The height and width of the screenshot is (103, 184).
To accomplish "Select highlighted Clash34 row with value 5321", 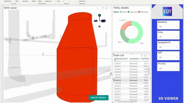I will click(x=131, y=80).
